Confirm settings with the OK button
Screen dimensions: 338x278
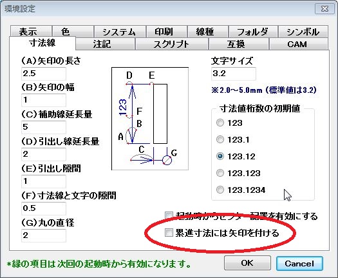point(247,263)
